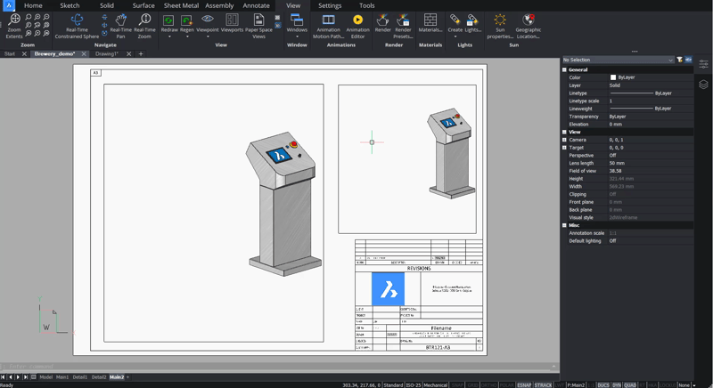The width and height of the screenshot is (713, 388).
Task: Collapse the General properties section
Action: [564, 69]
